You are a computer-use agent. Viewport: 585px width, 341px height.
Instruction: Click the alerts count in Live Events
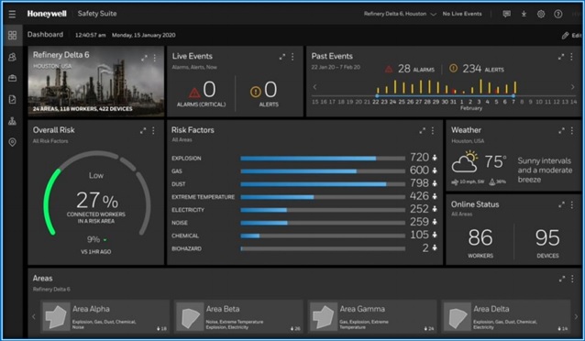point(270,90)
